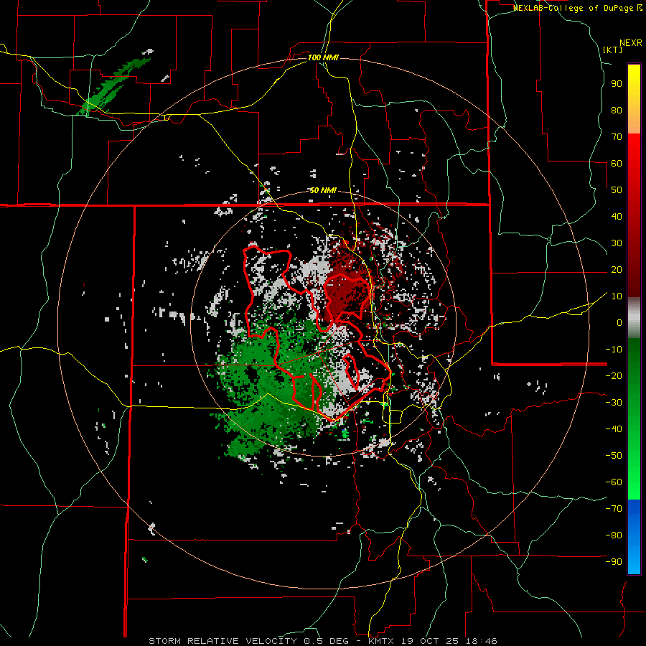This screenshot has width=646, height=646.
Task: Click the -80 value on velocity scale
Action: click(x=614, y=535)
